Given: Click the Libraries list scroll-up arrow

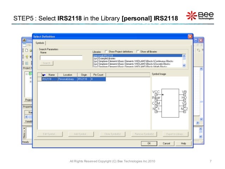Looking at the screenshot, I should tap(184, 56).
